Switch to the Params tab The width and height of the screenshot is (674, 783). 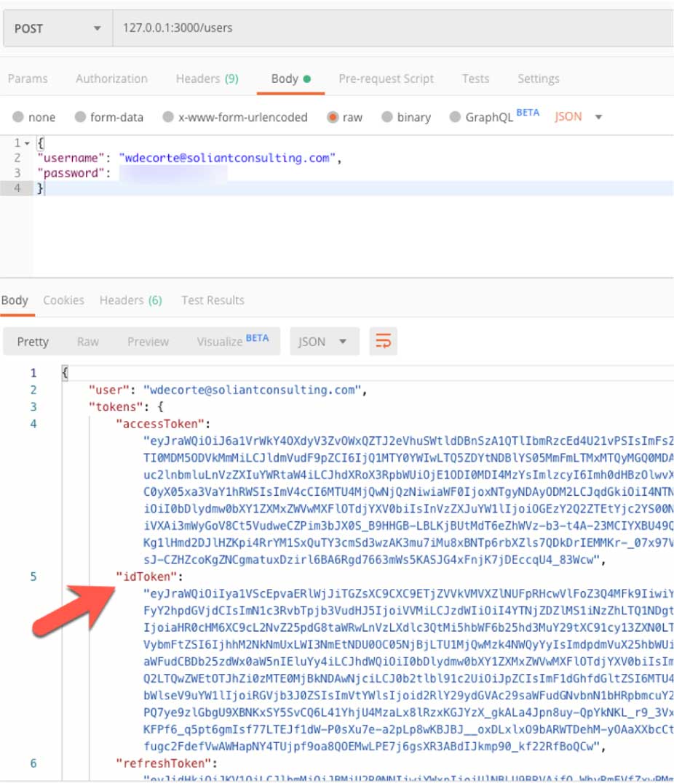coord(28,79)
